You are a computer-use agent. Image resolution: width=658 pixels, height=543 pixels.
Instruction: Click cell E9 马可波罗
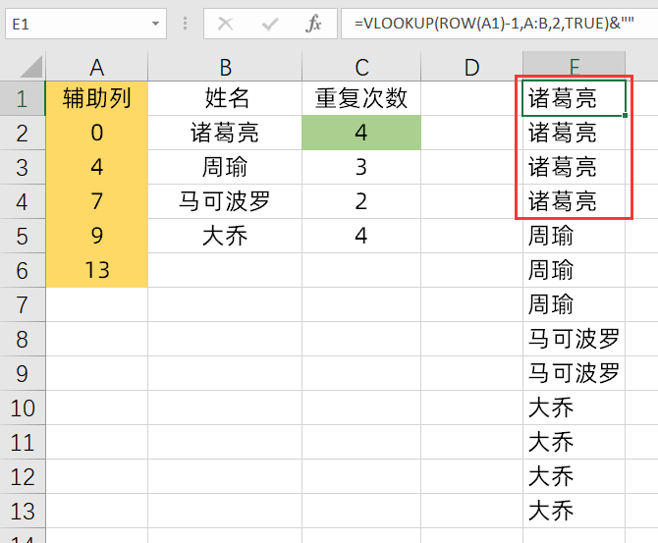[x=575, y=374]
